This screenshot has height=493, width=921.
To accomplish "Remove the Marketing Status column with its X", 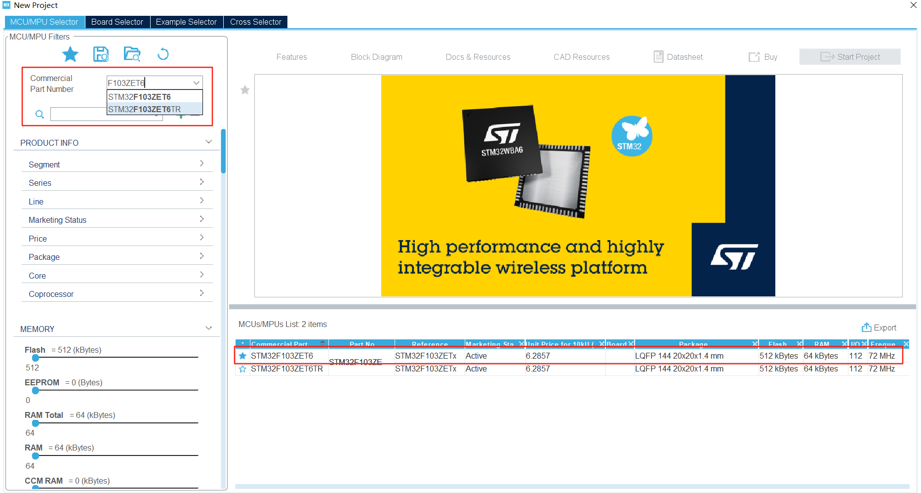I will 521,344.
